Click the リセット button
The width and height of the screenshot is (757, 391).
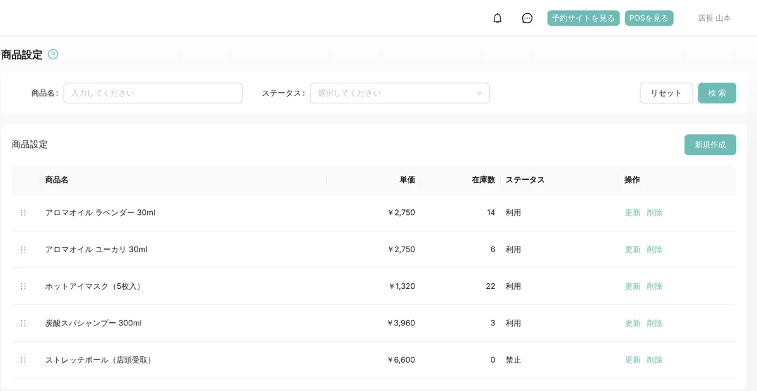tap(666, 93)
